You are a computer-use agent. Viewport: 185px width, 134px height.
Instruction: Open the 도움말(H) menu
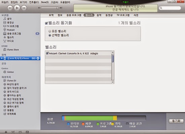[65, 2]
